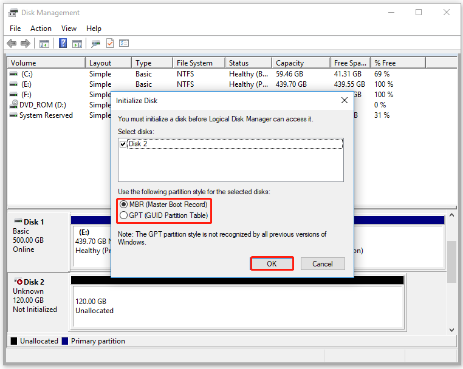
Task: Click the 69 % free cell
Action: coord(382,74)
